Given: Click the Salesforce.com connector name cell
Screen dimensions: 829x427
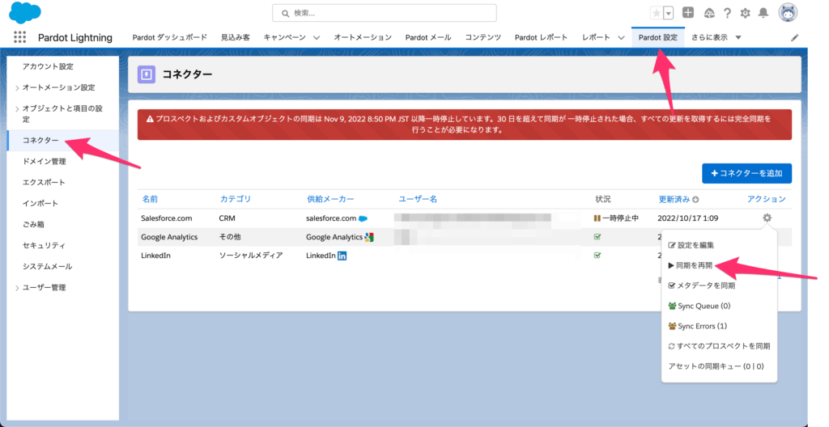Looking at the screenshot, I should pos(167,218).
